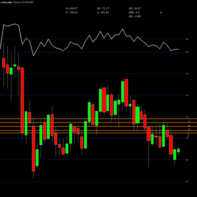197x197 pixels.
Task: Click the 88 price axis label
Action: click(x=187, y=74)
